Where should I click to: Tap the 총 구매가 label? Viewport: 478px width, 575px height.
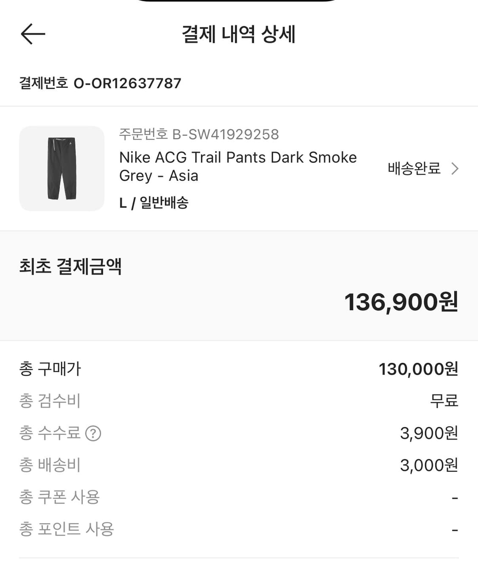[50, 369]
